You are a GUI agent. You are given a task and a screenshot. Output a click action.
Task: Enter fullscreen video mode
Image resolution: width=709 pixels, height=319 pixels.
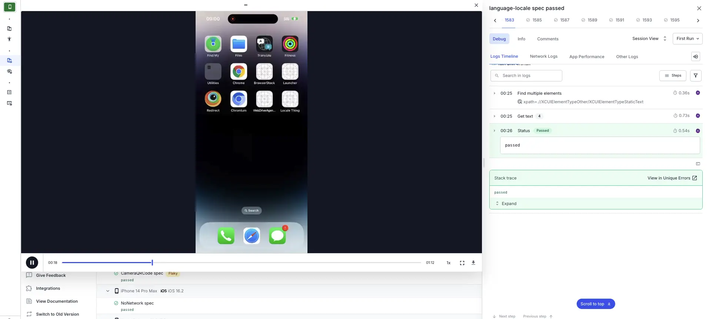coord(462,263)
